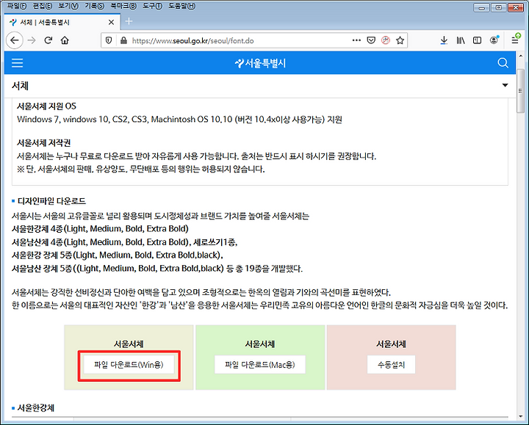529x425 pixels.
Task: Maximize the browser window
Action: click(x=498, y=8)
